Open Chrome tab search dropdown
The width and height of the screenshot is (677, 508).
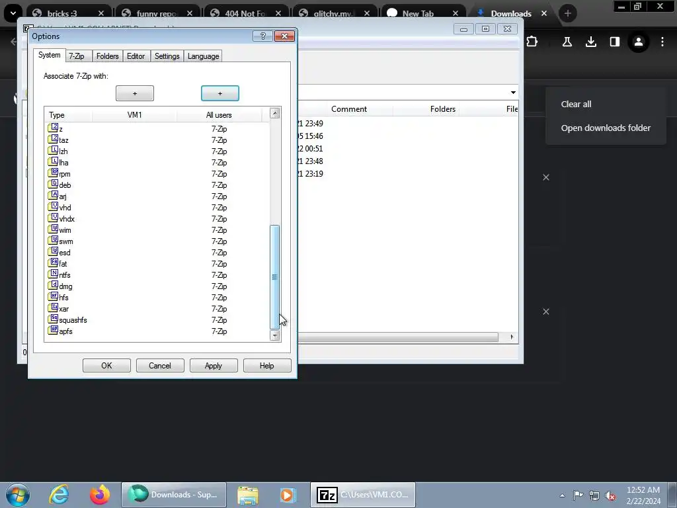[13, 13]
